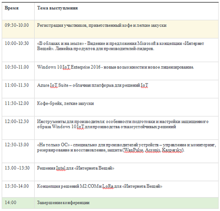220x211 pixels.
Task: Click the "Время" column header
Action: (12, 8)
